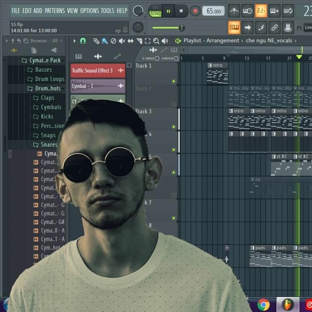Image resolution: width=312 pixels, height=312 pixels.
Task: Click the Playlist - Arrangement breadcrumb label
Action: point(211,41)
